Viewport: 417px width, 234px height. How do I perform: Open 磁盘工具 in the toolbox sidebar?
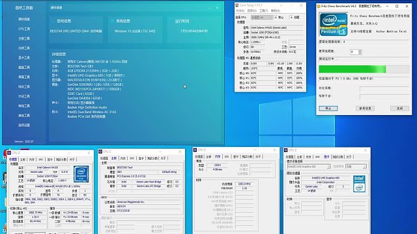point(24,68)
